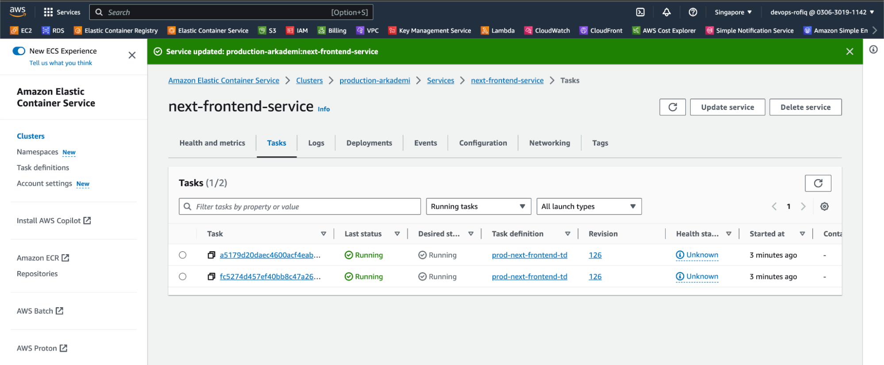The height and width of the screenshot is (365, 884).
Task: Copy task ID a5179d20daec4600acf4eab
Action: click(211, 255)
